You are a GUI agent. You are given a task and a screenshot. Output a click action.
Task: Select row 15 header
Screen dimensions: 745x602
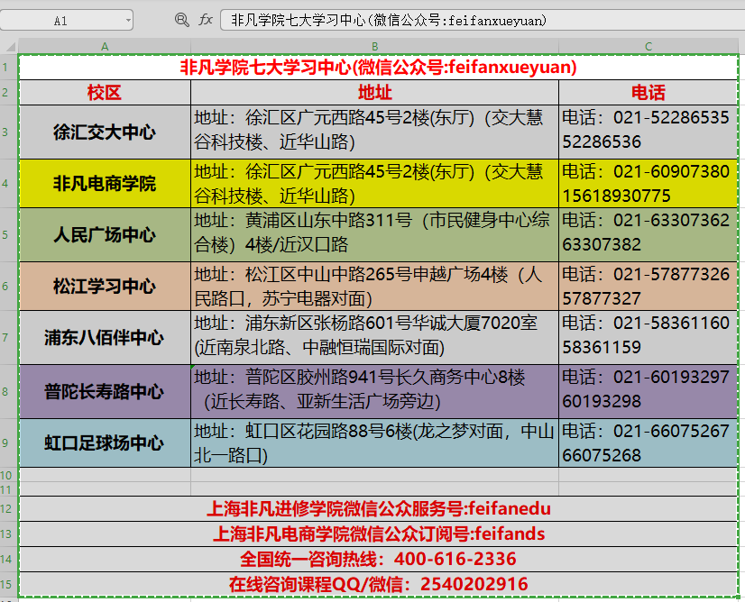tap(8, 584)
